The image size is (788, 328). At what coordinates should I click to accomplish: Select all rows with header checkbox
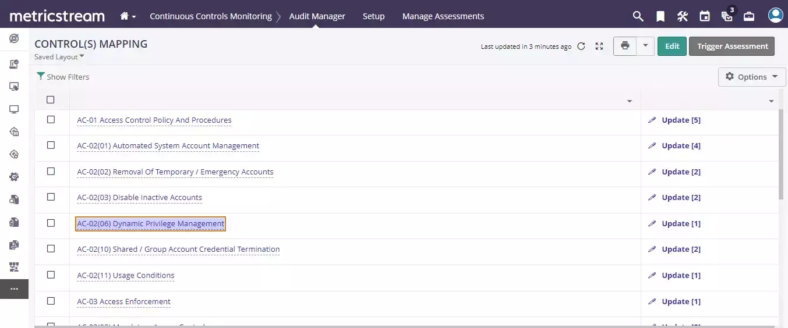coord(51,99)
